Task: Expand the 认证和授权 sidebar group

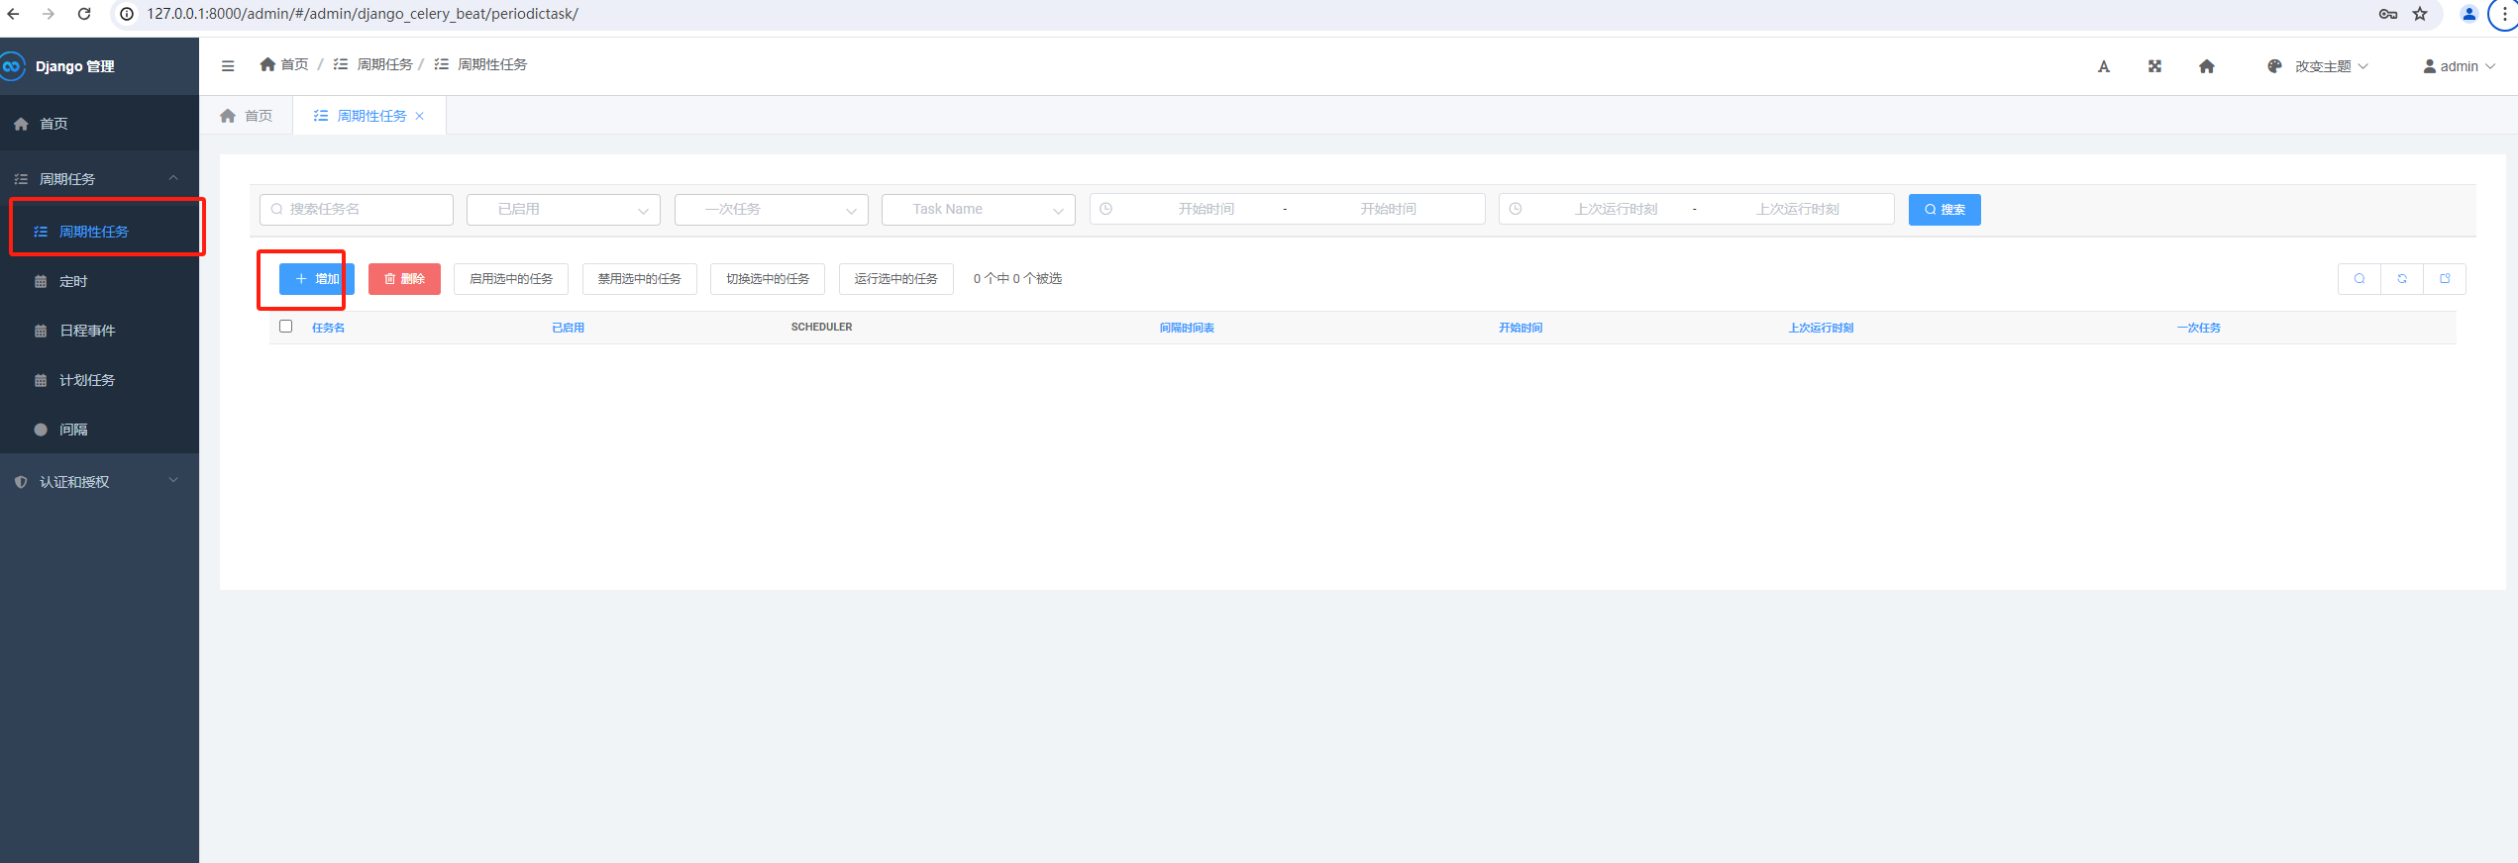Action: [x=99, y=482]
